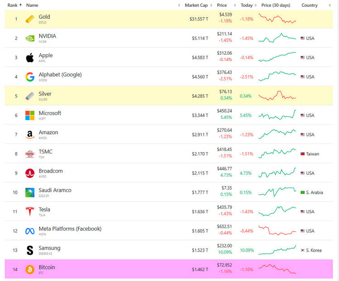
Task: Click the Gold bar icon
Action: (x=30, y=19)
